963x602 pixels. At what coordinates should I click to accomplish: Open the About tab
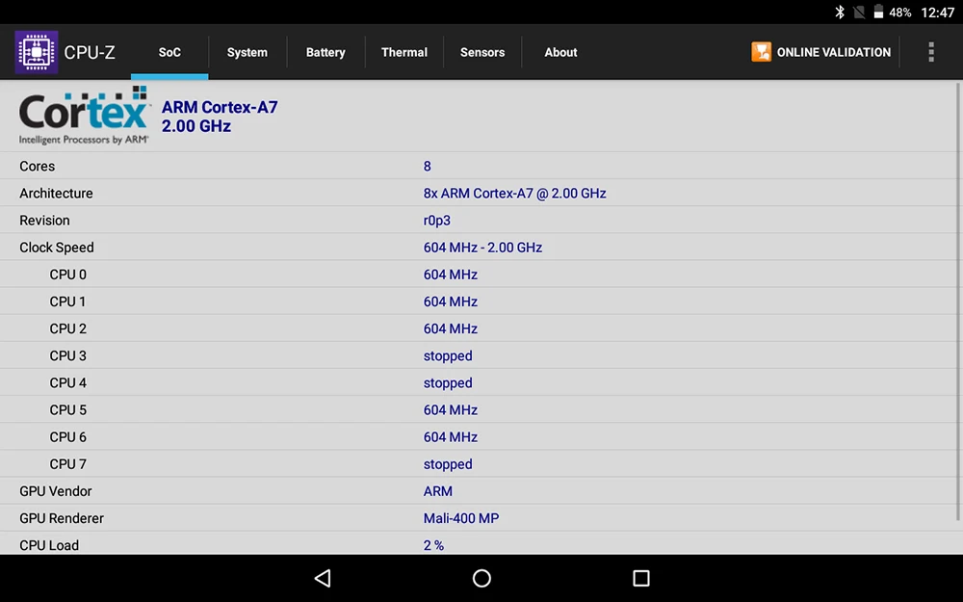pos(560,52)
